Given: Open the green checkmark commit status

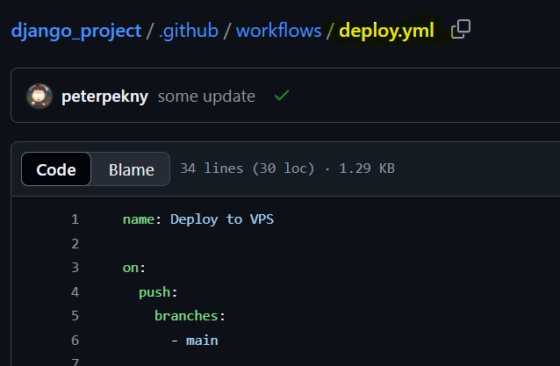Looking at the screenshot, I should [281, 96].
